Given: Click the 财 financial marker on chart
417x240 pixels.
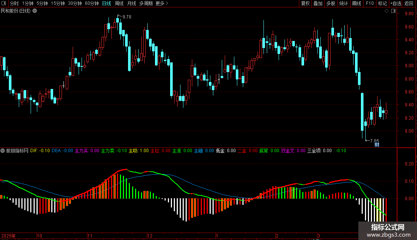Looking at the screenshot, I should click(x=376, y=144).
